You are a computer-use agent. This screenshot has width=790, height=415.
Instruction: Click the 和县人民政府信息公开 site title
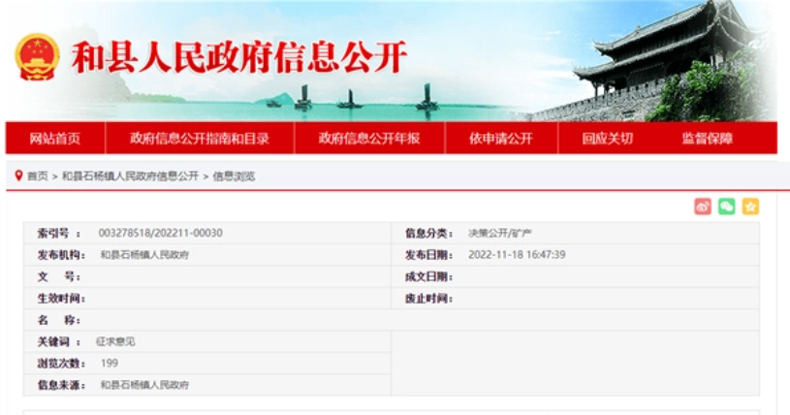click(238, 57)
